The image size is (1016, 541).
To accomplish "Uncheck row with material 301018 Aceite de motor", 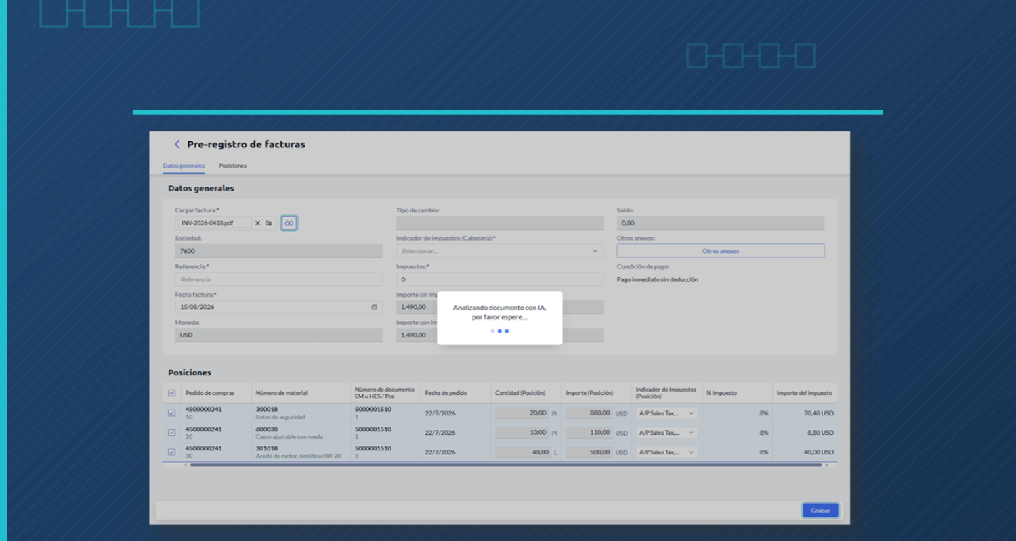I will pyautogui.click(x=171, y=452).
